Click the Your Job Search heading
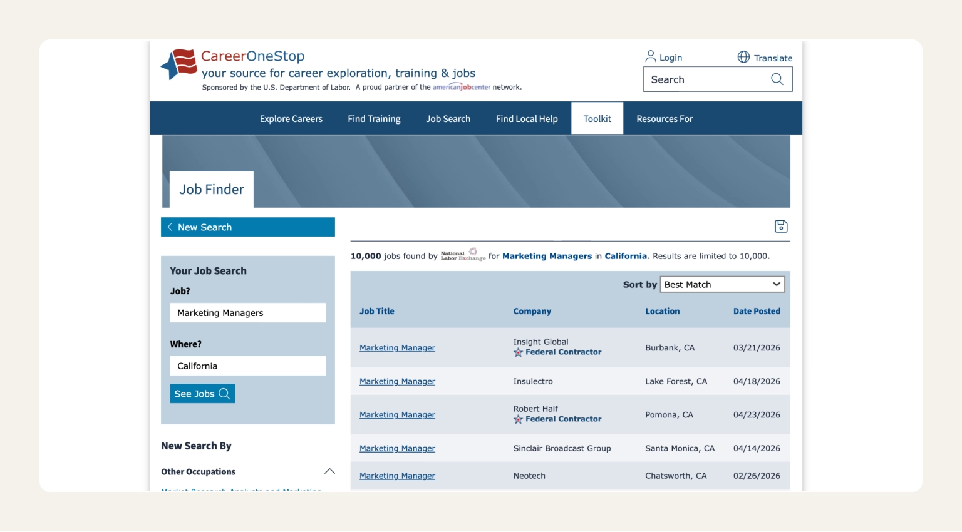Screen dimensions: 962x532 pyautogui.click(x=208, y=271)
